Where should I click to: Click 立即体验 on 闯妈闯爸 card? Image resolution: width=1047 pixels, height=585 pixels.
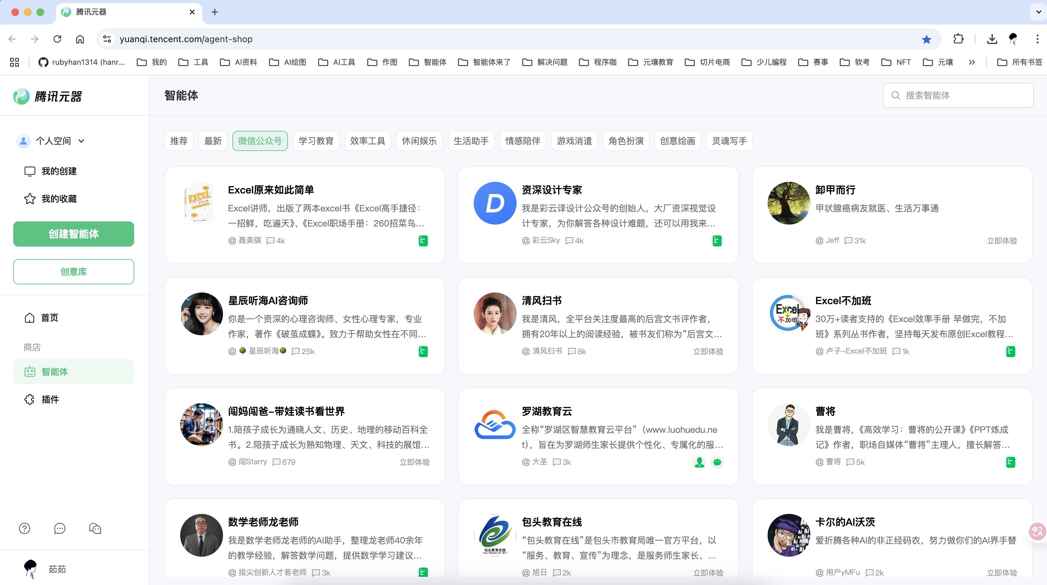[415, 462]
